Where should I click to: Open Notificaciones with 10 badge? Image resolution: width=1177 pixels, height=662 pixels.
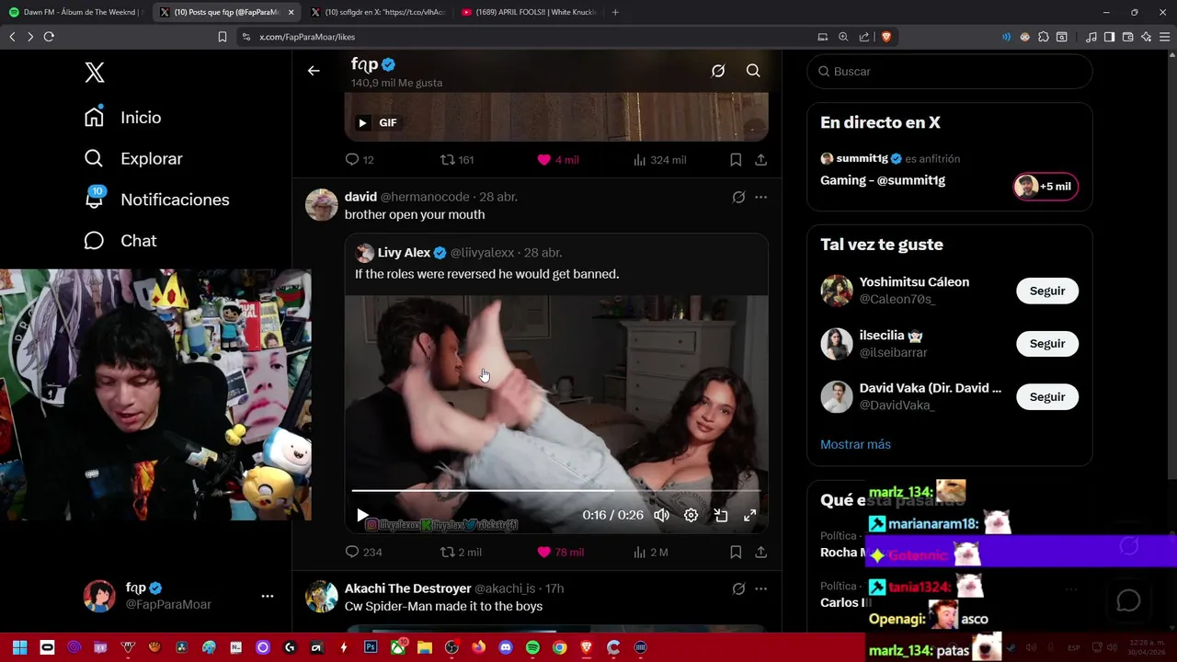coord(156,200)
